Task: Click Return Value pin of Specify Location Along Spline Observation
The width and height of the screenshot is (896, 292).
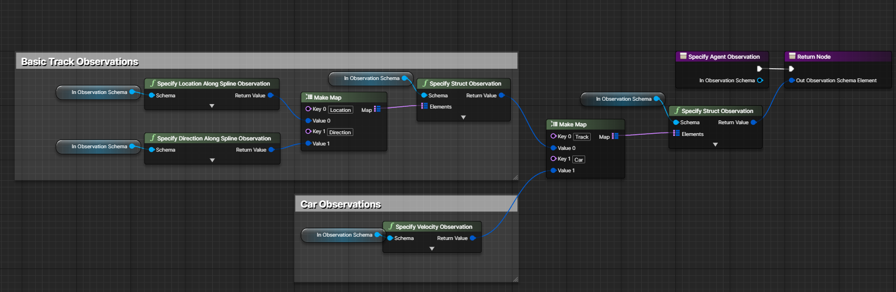Action: [x=271, y=96]
